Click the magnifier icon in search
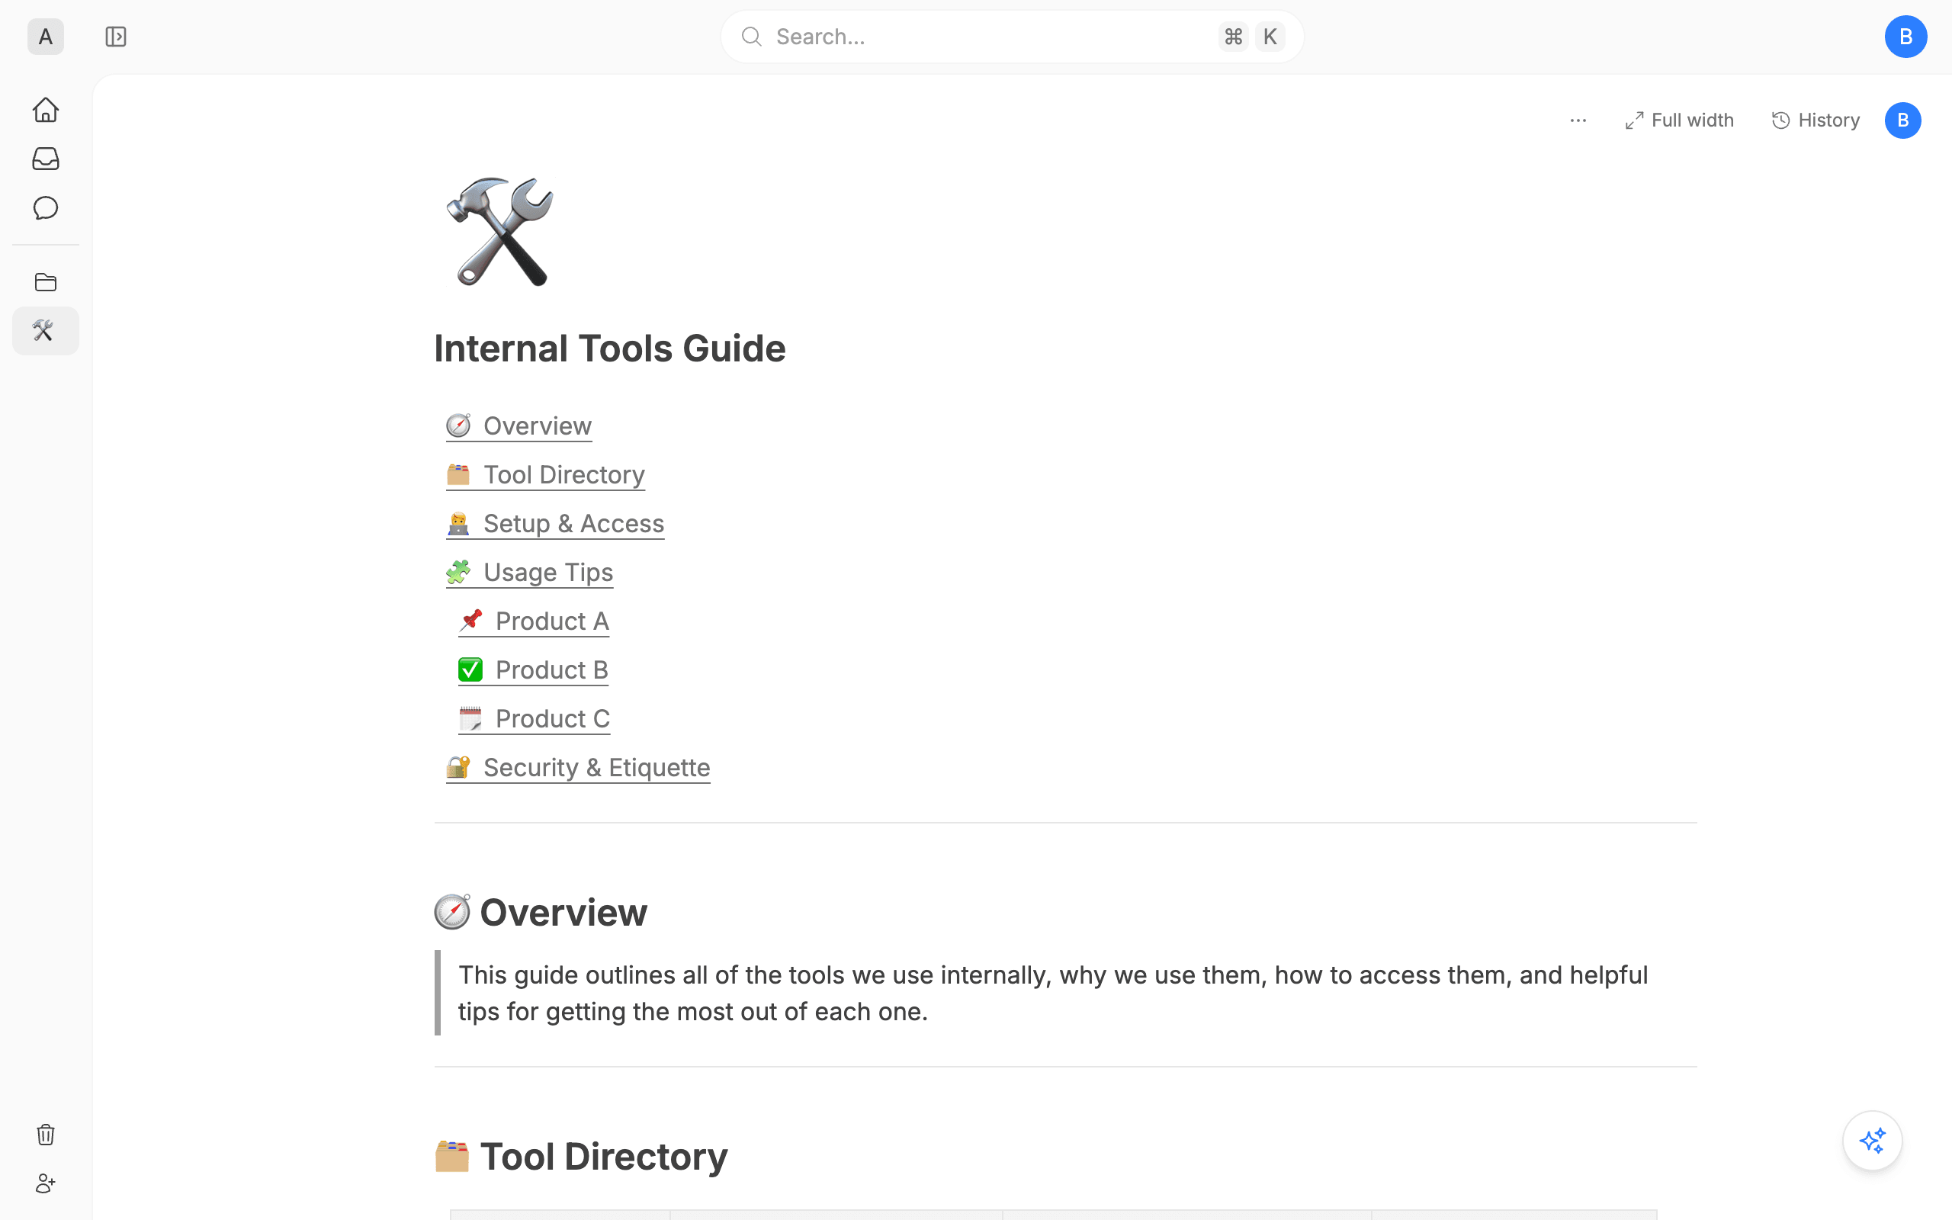This screenshot has height=1220, width=1952. (x=752, y=37)
